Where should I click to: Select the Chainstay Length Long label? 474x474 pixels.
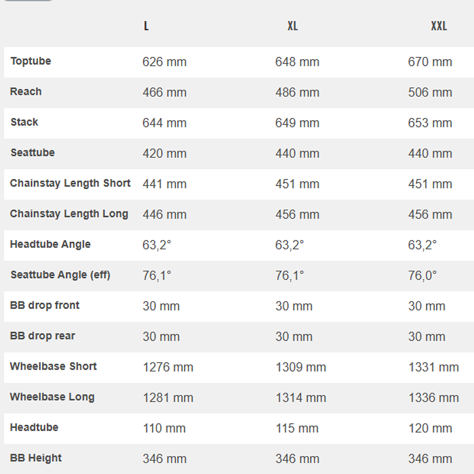coord(69,214)
